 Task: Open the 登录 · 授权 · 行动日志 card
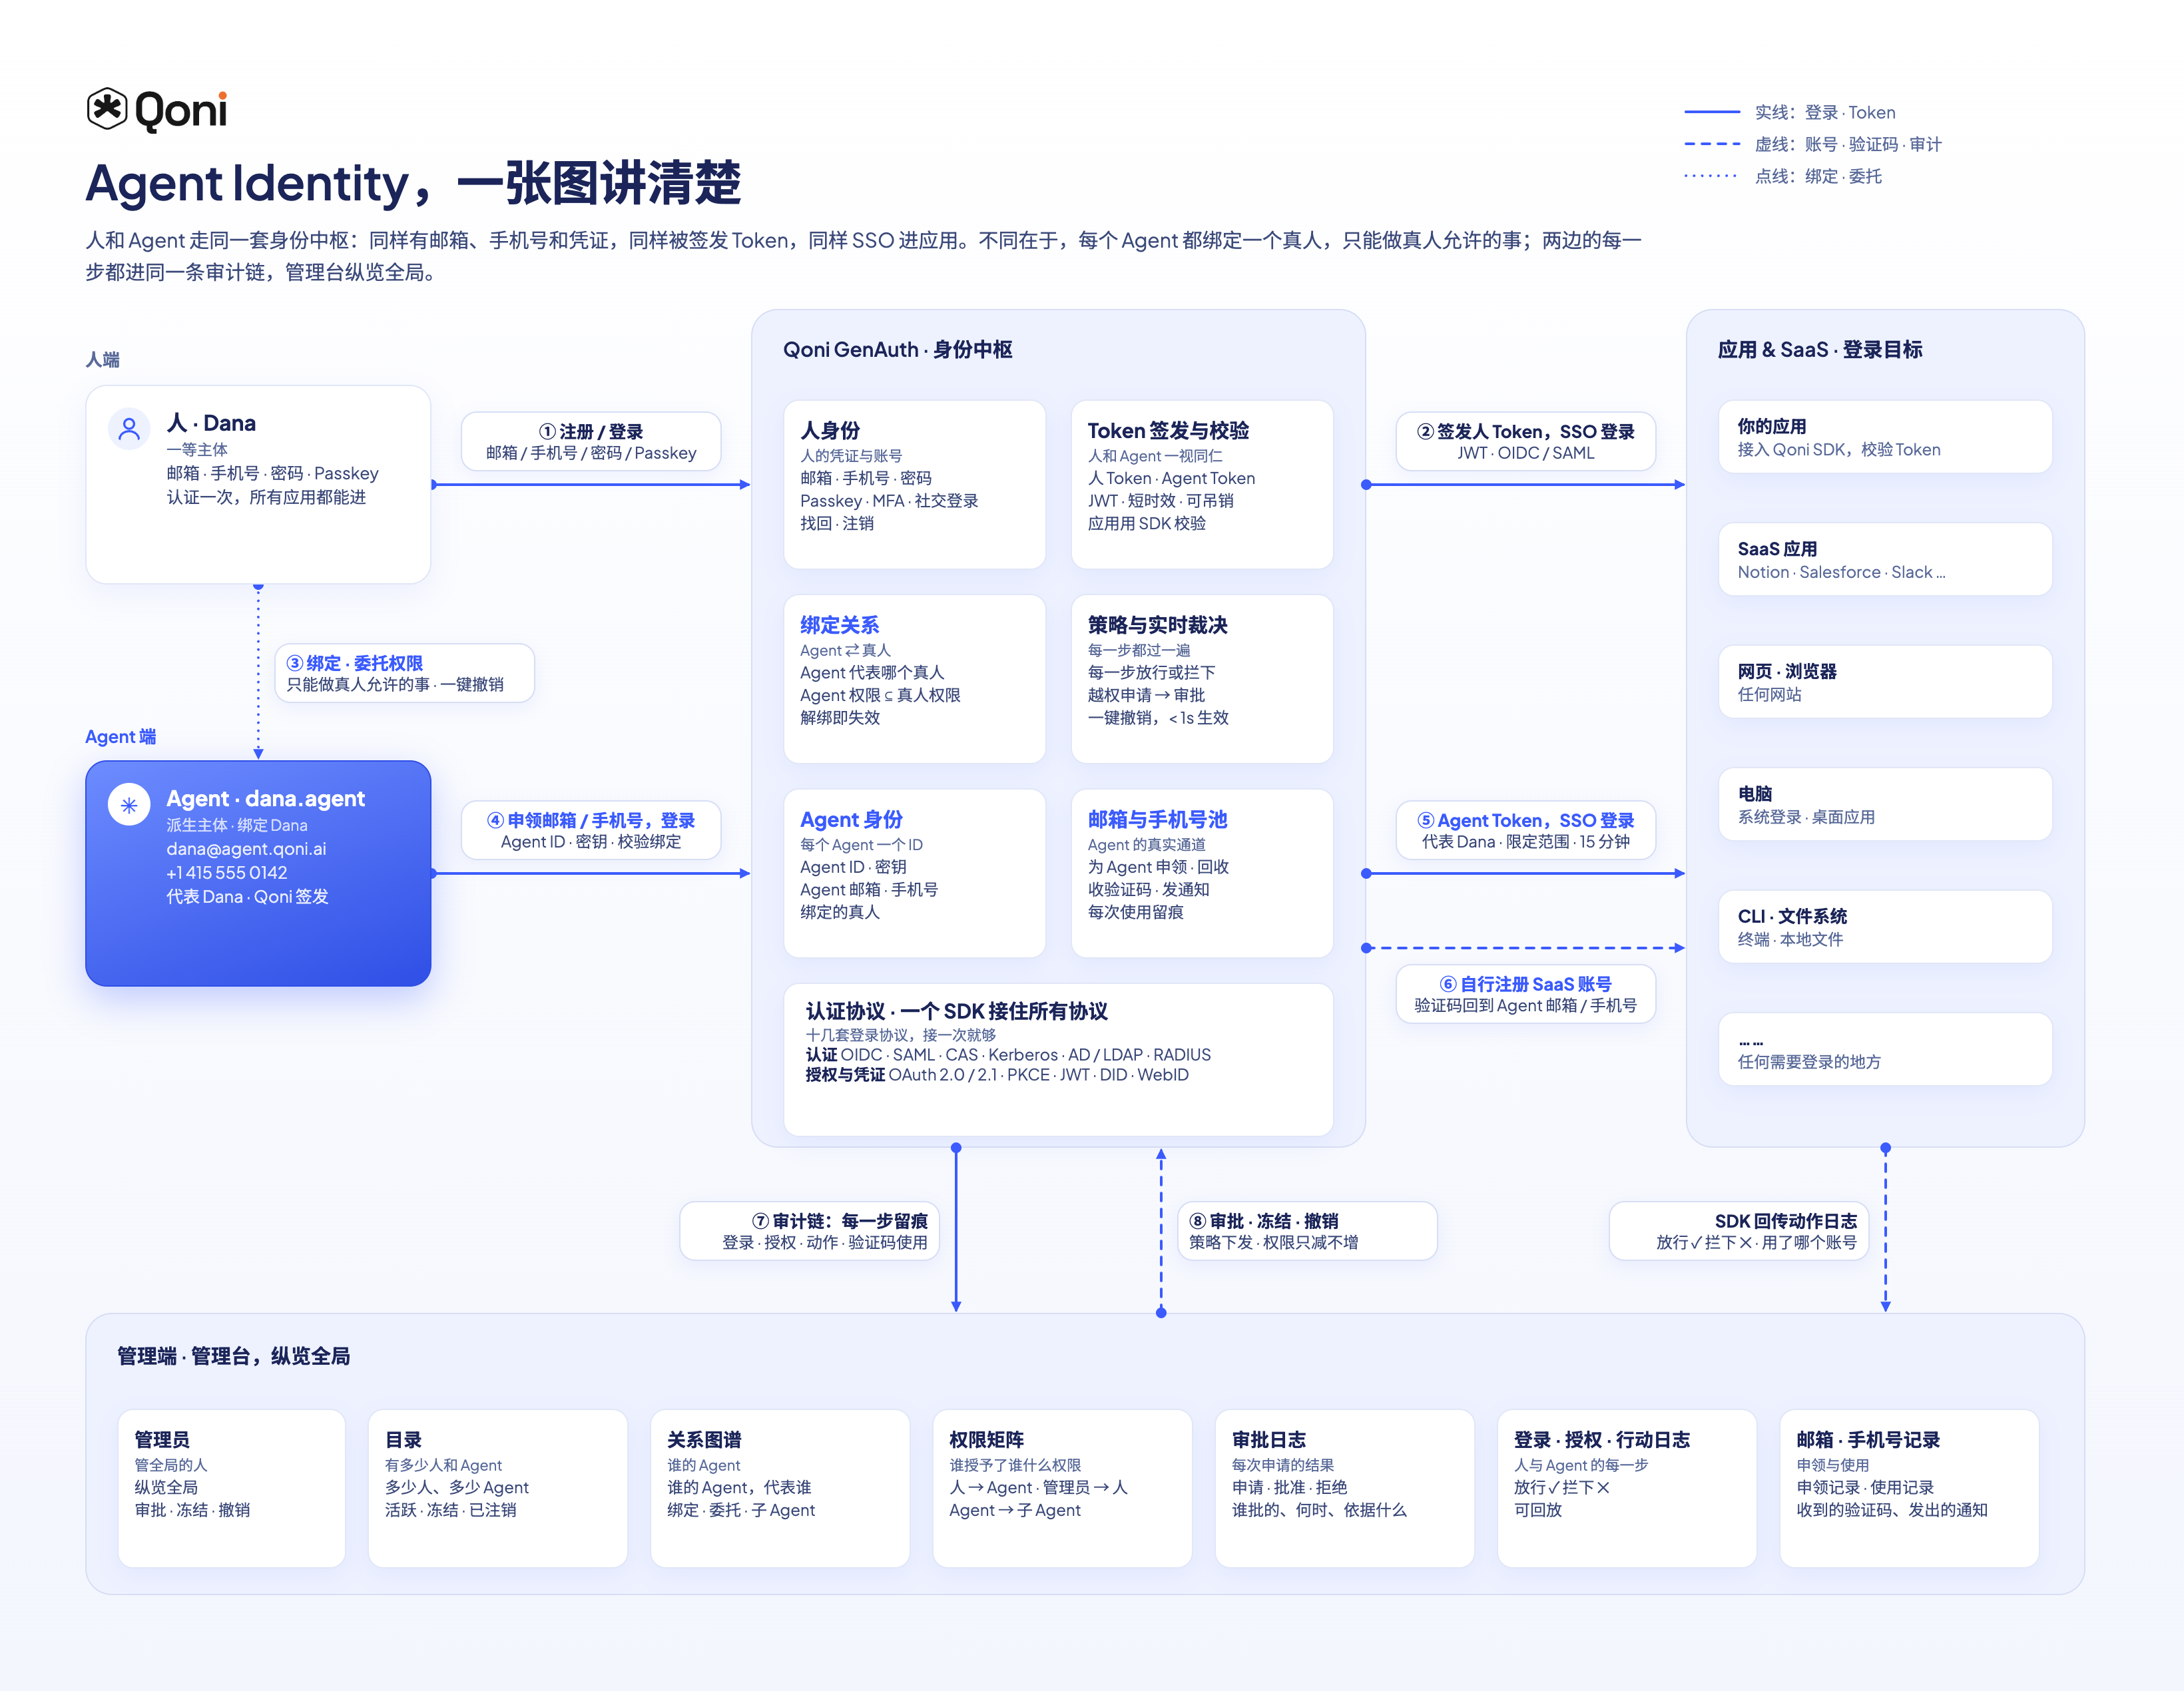tap(1626, 1488)
